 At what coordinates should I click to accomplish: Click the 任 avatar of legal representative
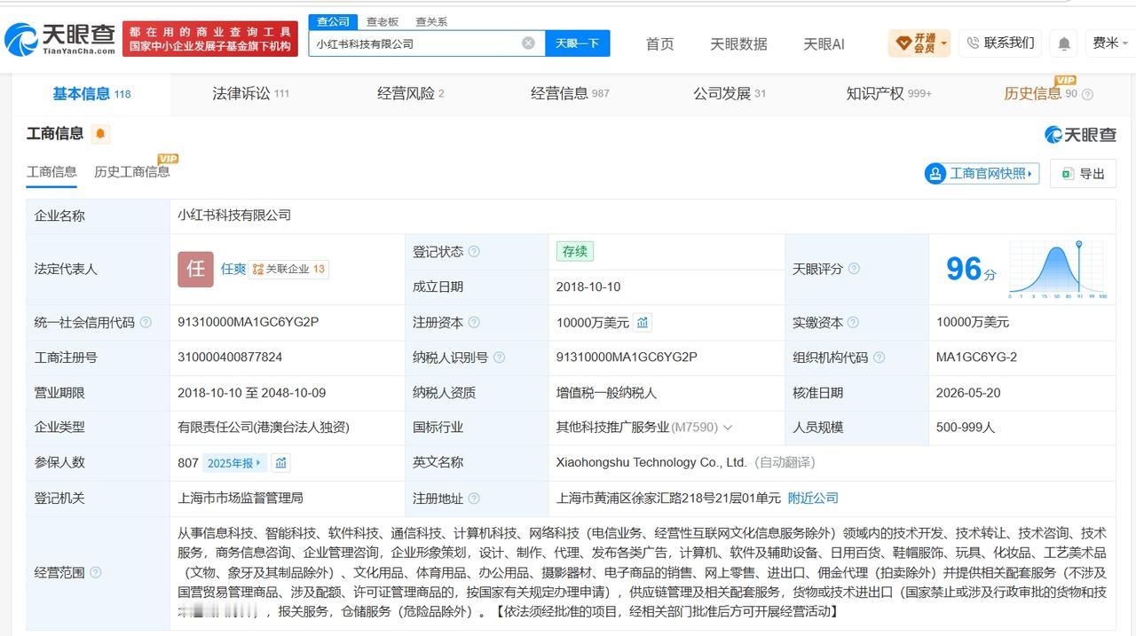click(x=195, y=270)
